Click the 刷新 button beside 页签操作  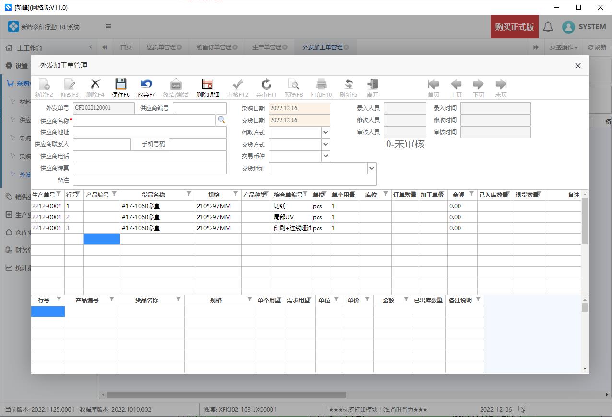pyautogui.click(x=597, y=47)
